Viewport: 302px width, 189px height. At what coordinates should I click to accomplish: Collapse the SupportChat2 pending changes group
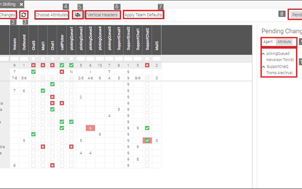point(263,67)
